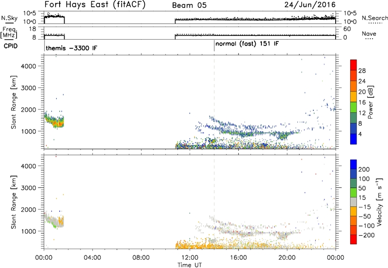This screenshot has width=388, height=268.
Task: Click the '08:00' time tick label
Action: click(x=141, y=258)
